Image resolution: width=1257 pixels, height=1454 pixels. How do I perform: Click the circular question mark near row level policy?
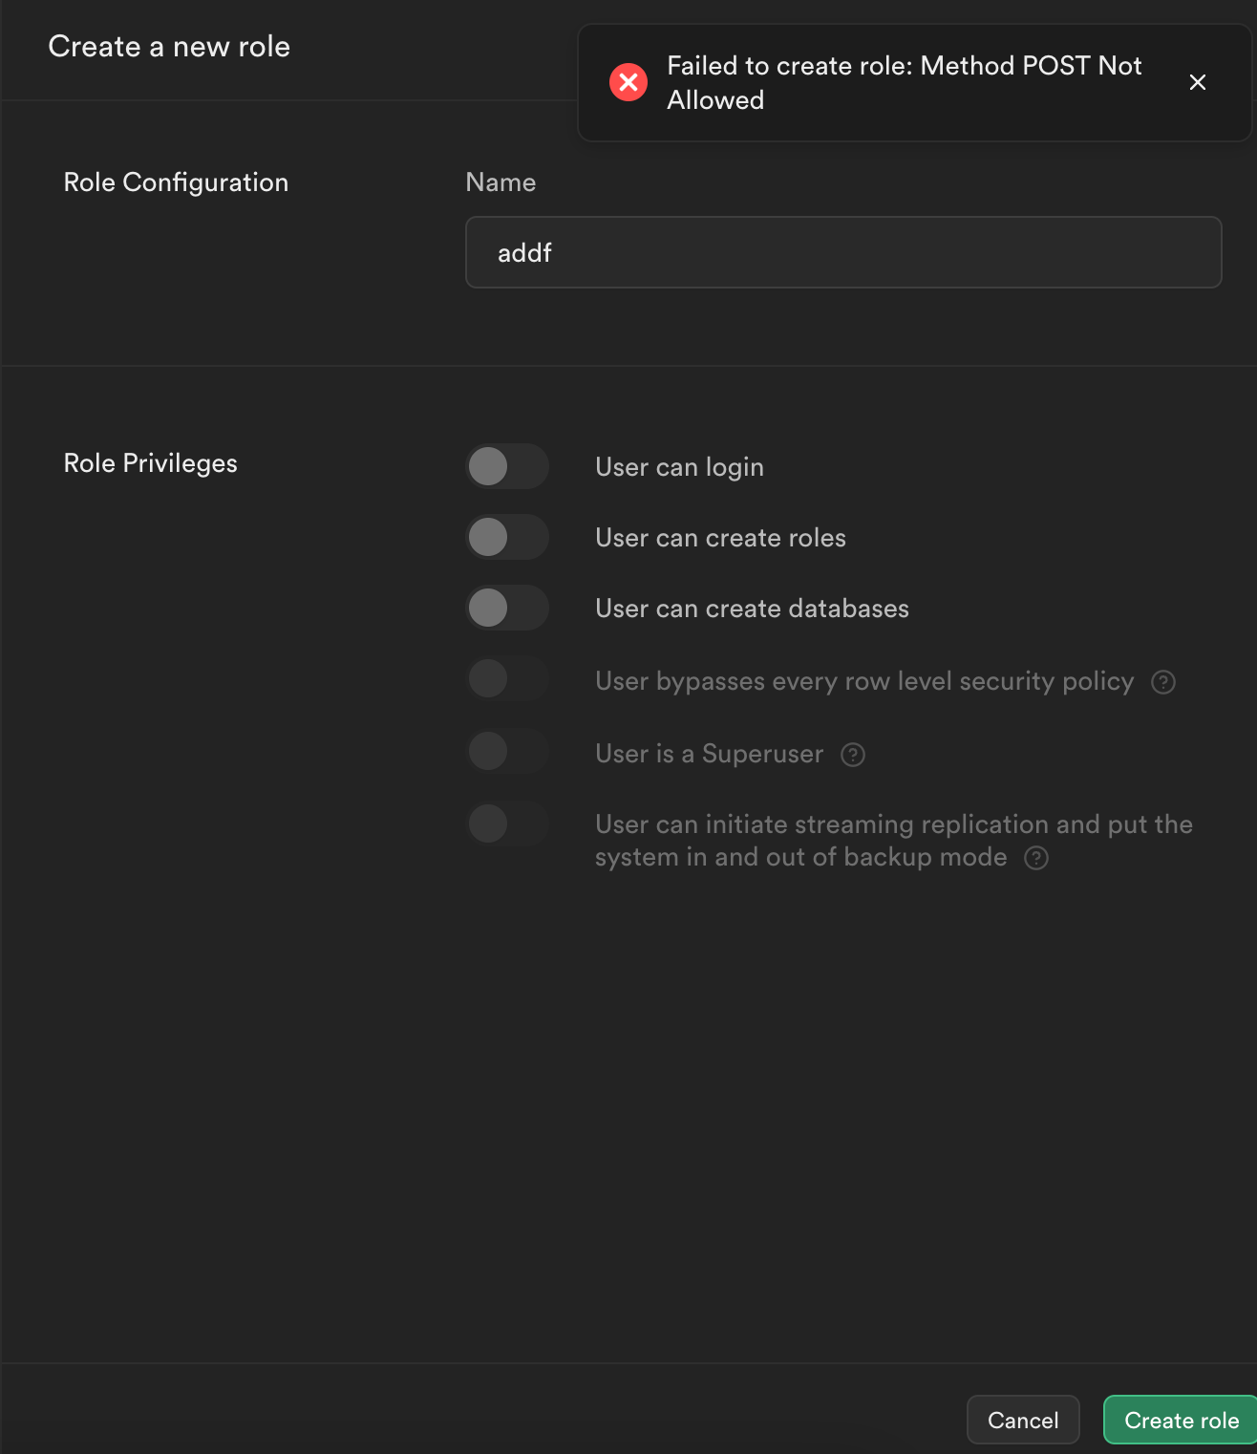pos(1163,682)
